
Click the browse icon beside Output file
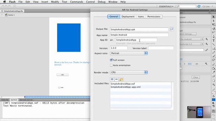172,29
